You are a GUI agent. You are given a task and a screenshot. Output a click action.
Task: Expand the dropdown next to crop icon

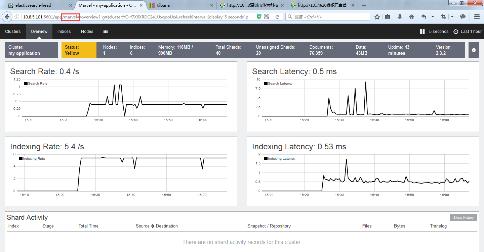click(x=452, y=17)
